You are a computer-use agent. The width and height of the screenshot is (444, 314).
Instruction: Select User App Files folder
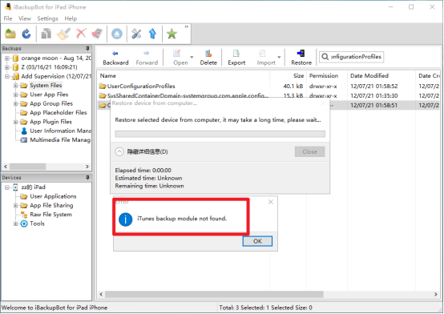pos(49,95)
